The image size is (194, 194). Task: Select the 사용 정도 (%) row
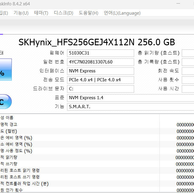pos(97,151)
